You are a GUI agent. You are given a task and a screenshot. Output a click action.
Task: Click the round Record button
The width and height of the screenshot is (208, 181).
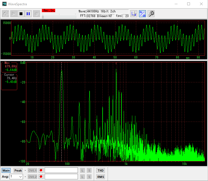(x=37, y=14)
